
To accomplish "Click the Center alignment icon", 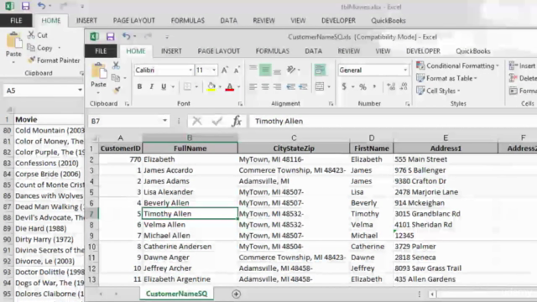I will [x=265, y=86].
